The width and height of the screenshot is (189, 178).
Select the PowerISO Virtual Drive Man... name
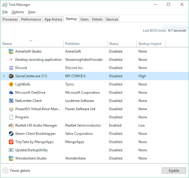tap(38, 109)
